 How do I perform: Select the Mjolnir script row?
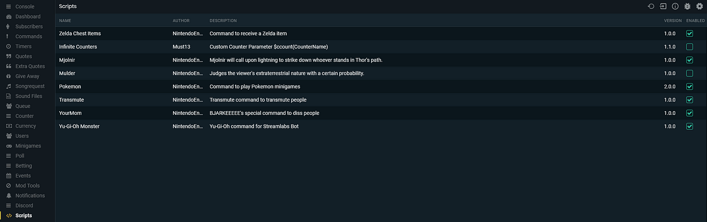[381, 60]
